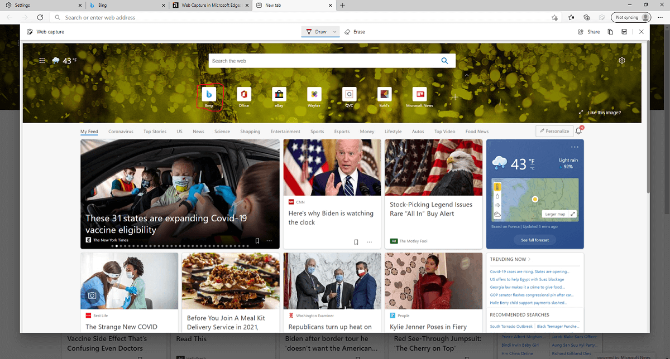The image size is (670, 359).
Task: Launch the eBay shortcut tile
Action: 279,95
